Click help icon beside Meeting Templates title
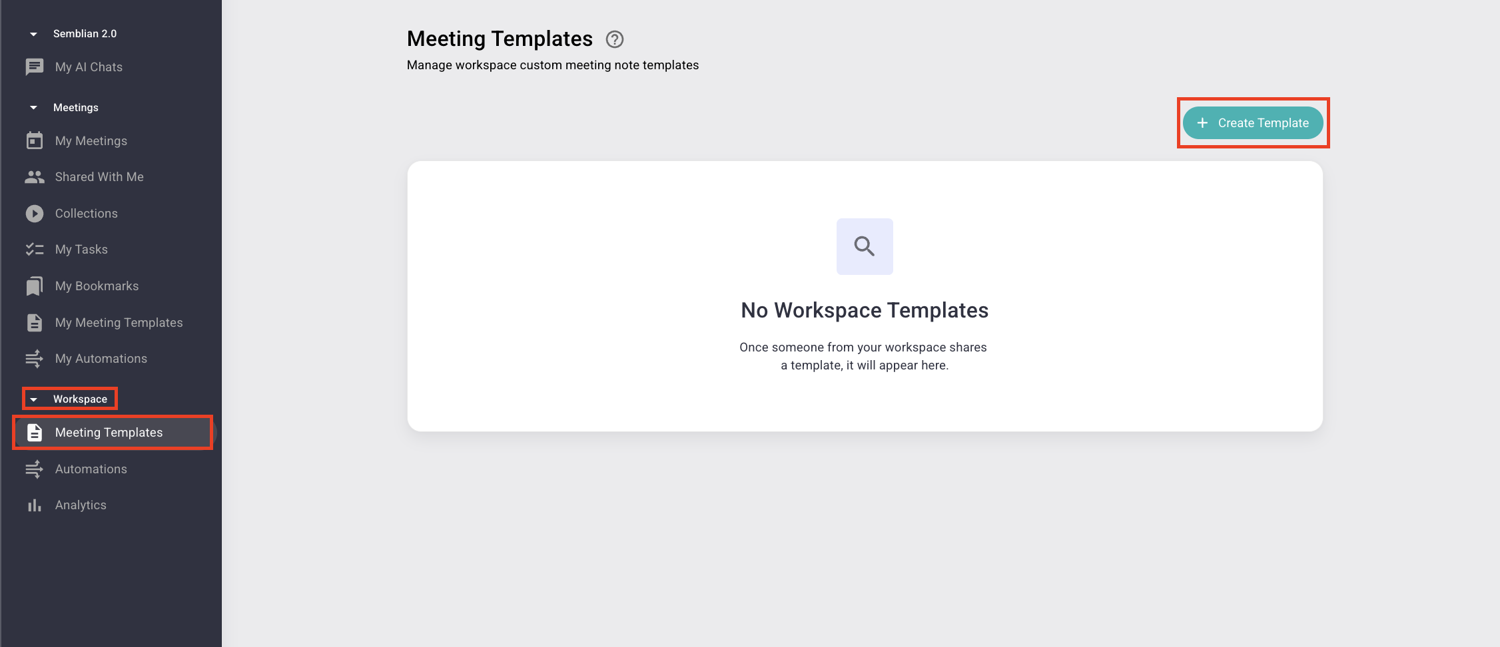 pos(615,39)
